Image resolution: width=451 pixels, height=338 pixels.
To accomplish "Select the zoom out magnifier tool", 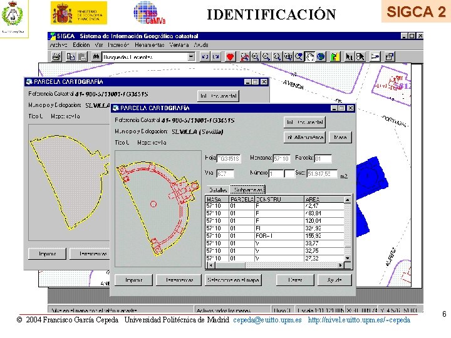I will (x=266, y=56).
